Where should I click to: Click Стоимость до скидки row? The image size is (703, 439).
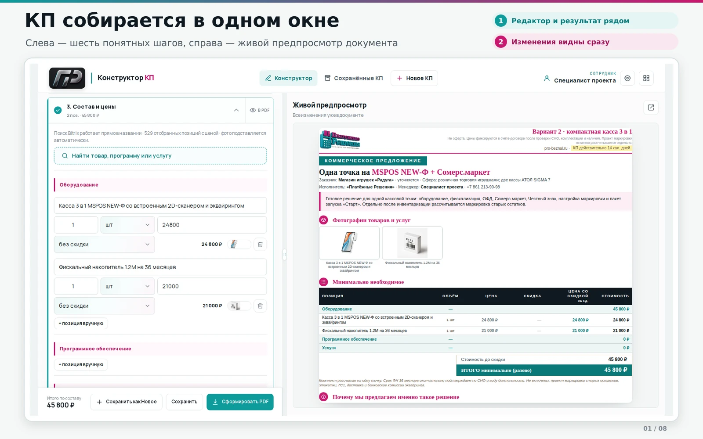pyautogui.click(x=544, y=359)
